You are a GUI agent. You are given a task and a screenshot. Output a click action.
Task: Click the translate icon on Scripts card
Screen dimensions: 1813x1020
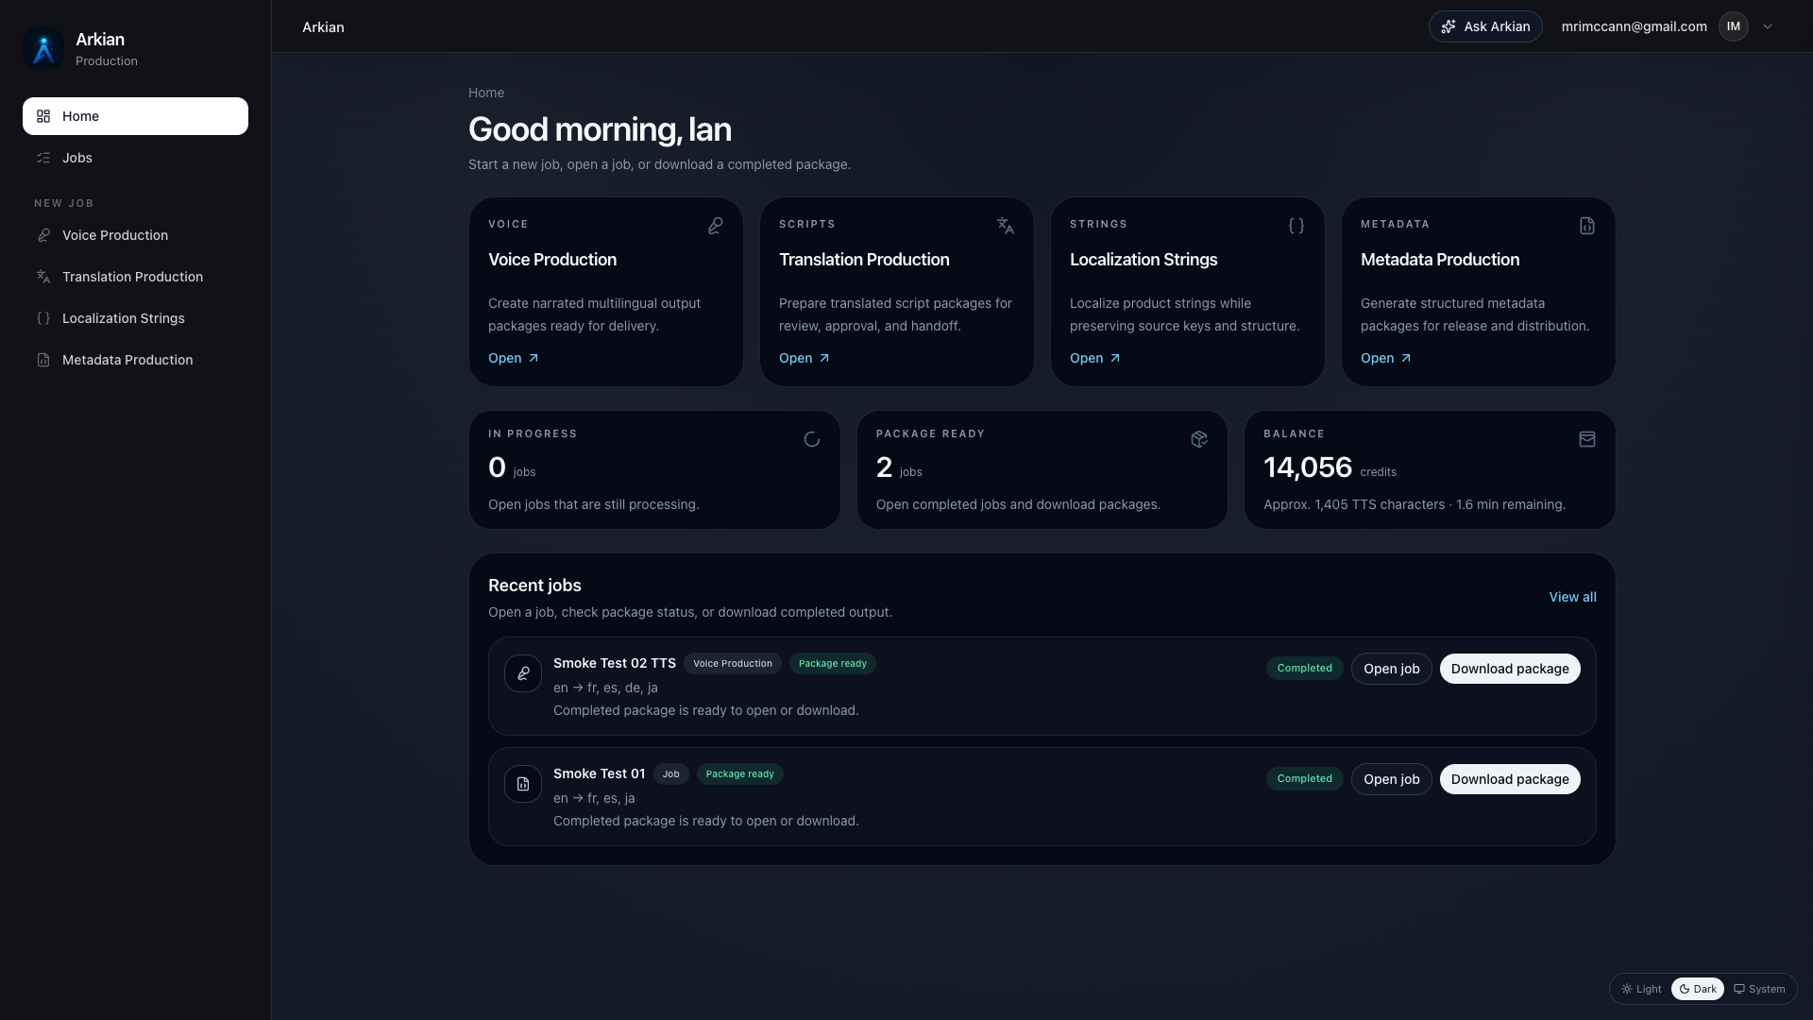point(1006,226)
